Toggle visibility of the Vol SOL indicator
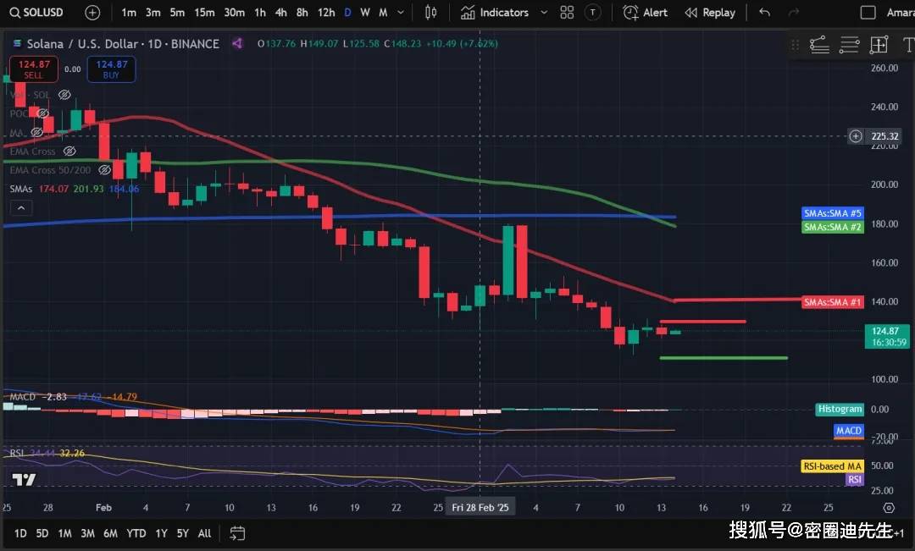Image resolution: width=915 pixels, height=551 pixels. click(x=64, y=95)
